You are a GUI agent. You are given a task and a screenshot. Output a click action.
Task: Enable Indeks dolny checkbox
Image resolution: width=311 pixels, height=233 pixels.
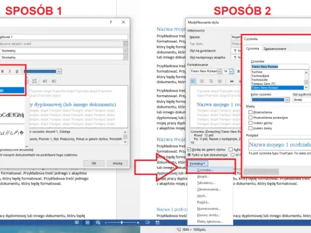click(x=250, y=128)
